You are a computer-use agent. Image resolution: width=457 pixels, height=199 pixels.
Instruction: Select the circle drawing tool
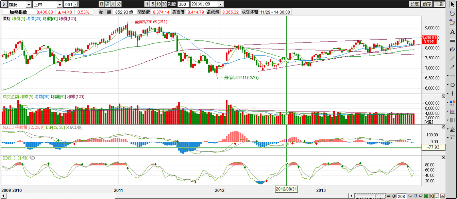[452, 85]
